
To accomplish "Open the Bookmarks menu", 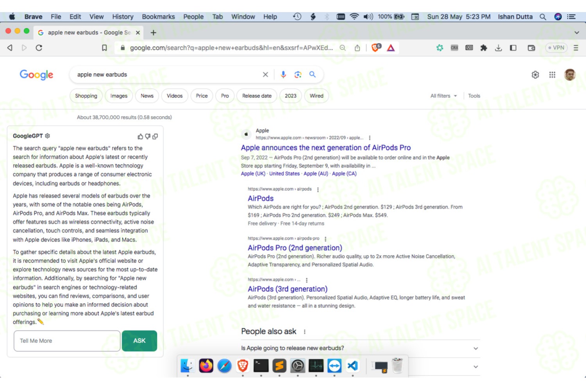I will click(158, 16).
